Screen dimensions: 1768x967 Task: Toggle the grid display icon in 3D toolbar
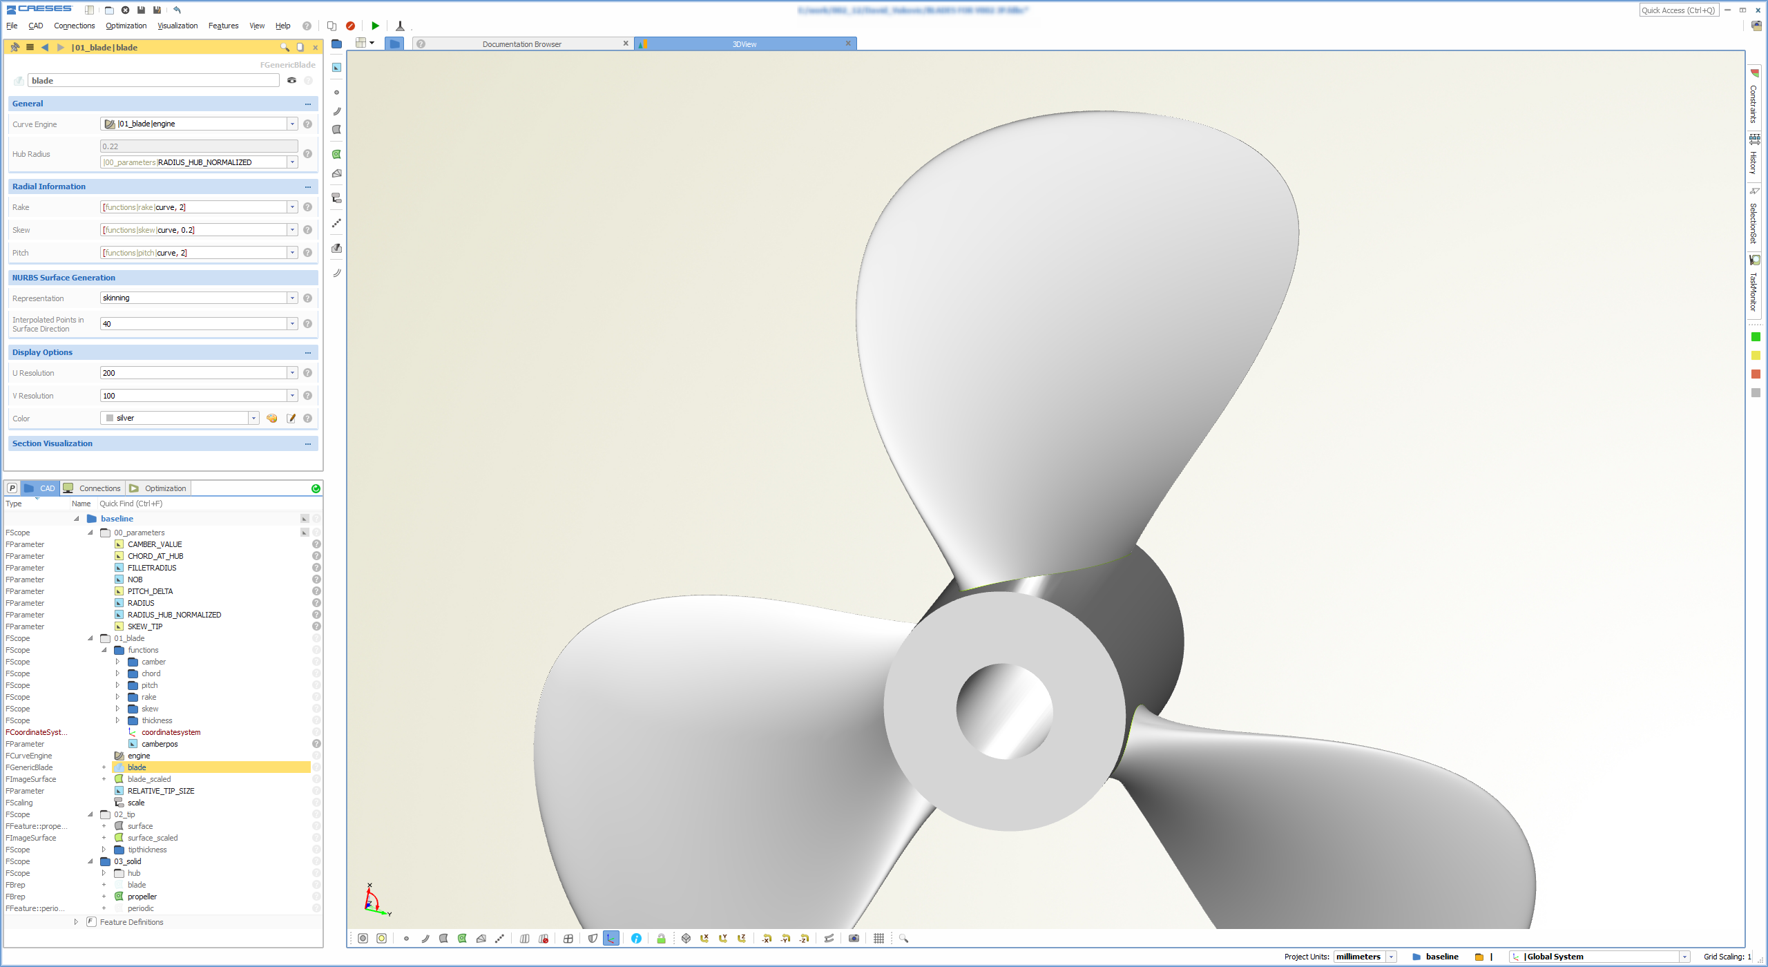point(878,938)
